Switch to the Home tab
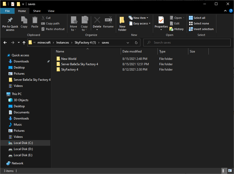 tap(22, 11)
